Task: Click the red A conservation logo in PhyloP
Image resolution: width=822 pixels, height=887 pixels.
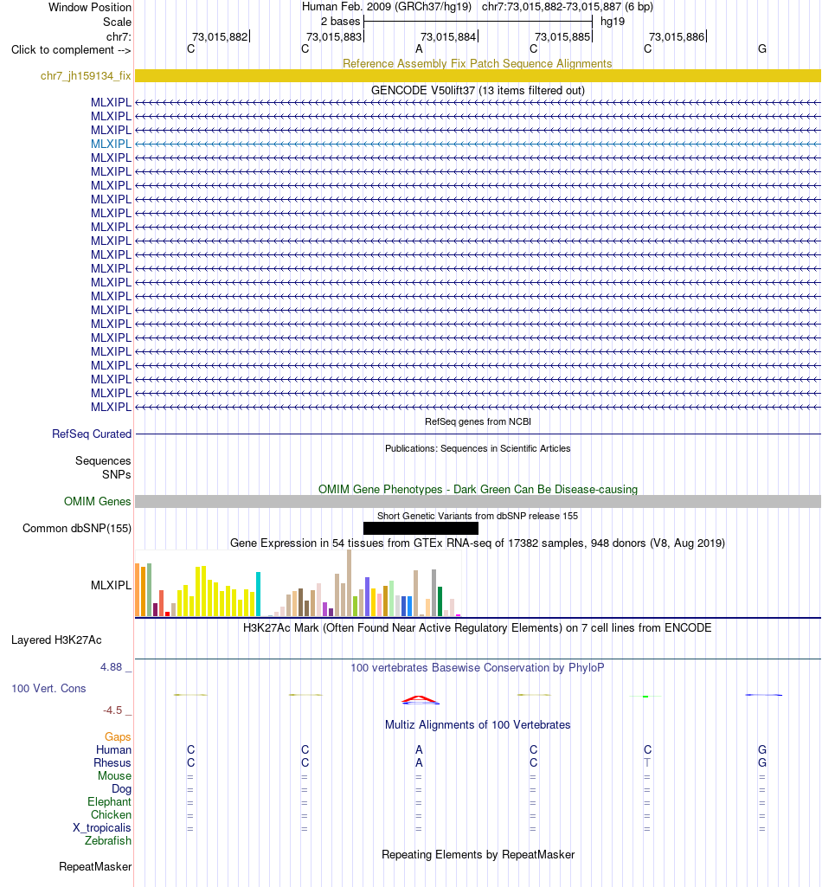Action: (421, 700)
